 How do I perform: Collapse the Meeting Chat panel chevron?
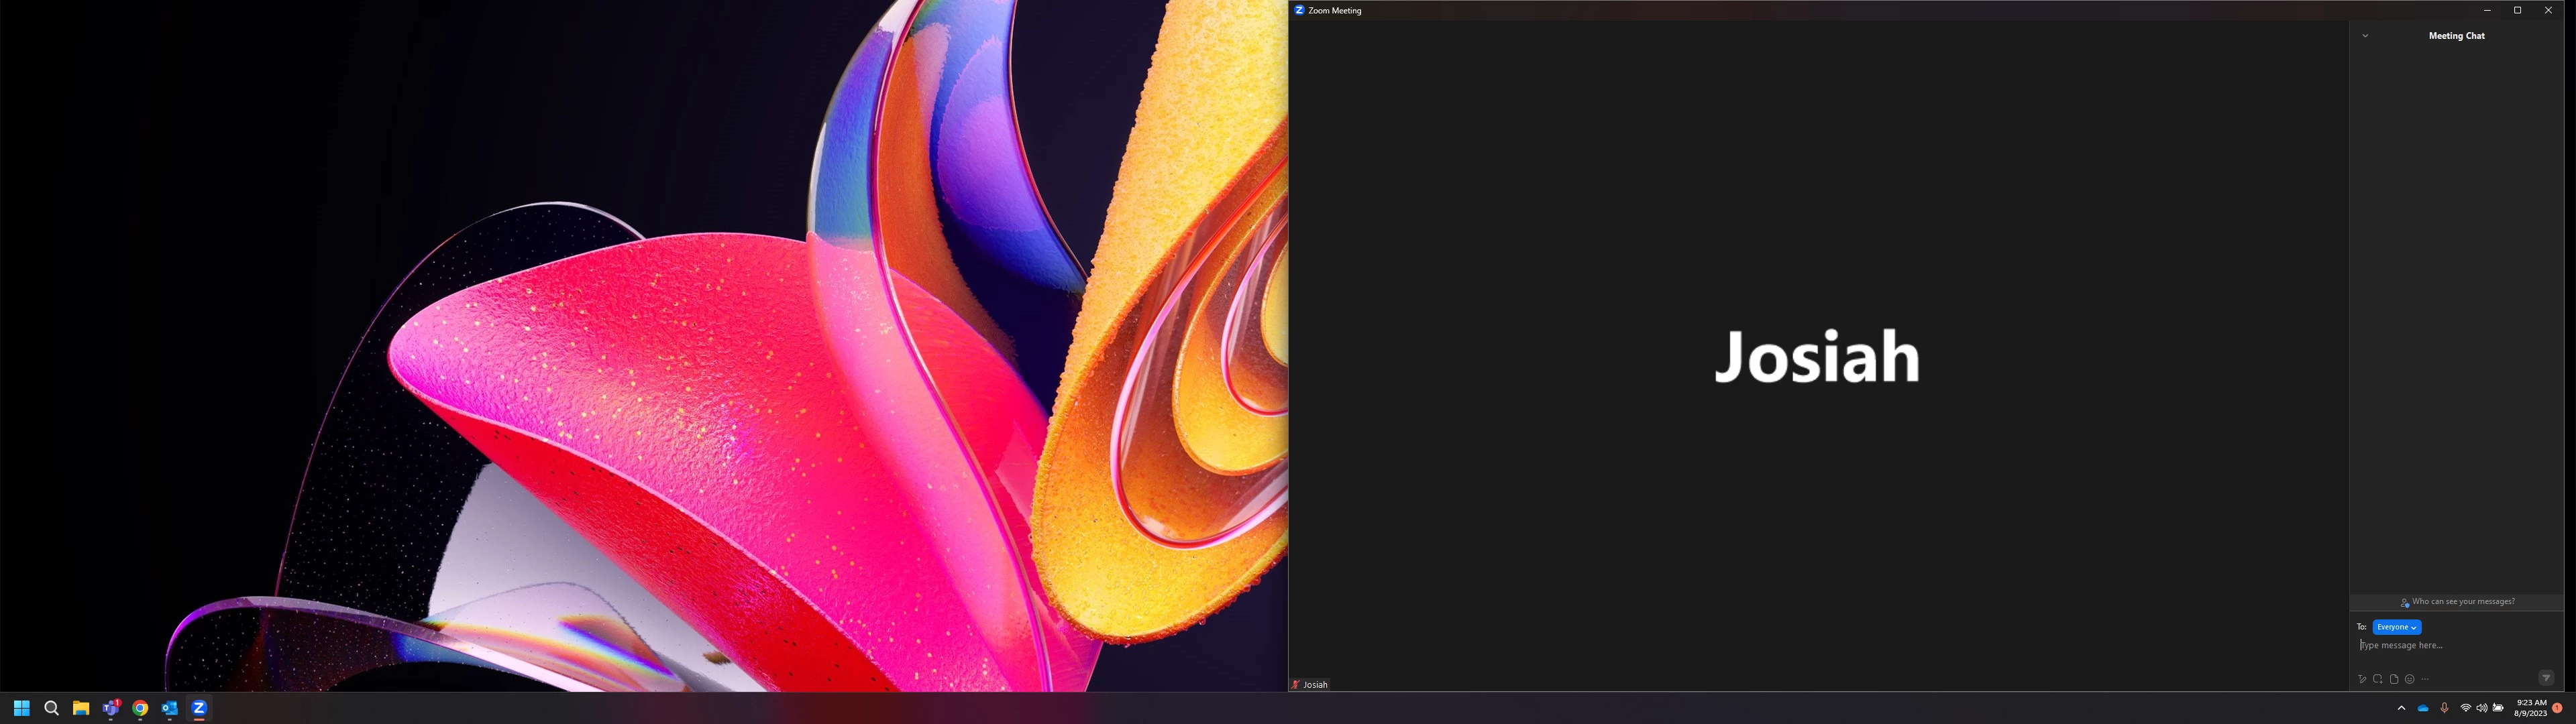click(2365, 36)
